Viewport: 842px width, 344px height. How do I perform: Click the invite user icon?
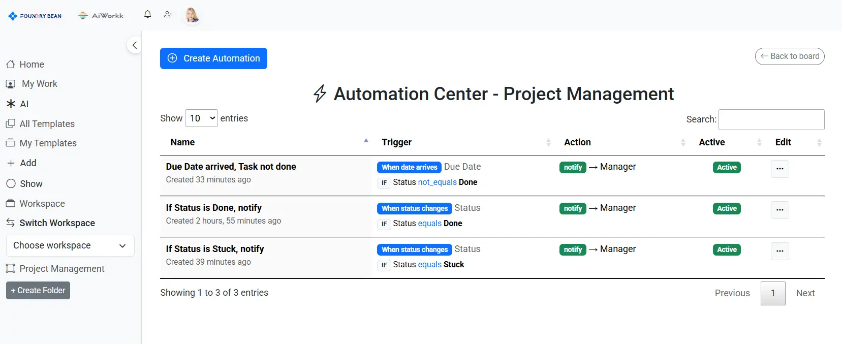168,14
